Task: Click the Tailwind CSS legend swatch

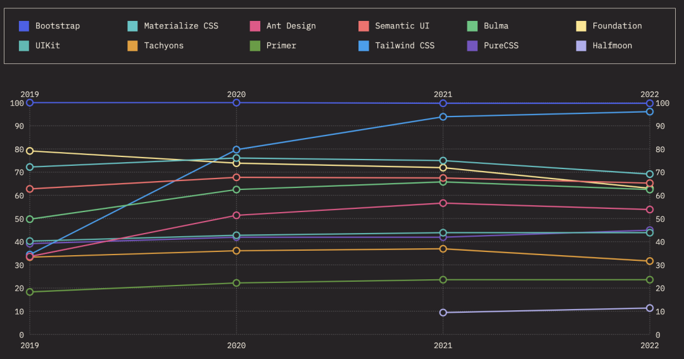Action: point(364,46)
